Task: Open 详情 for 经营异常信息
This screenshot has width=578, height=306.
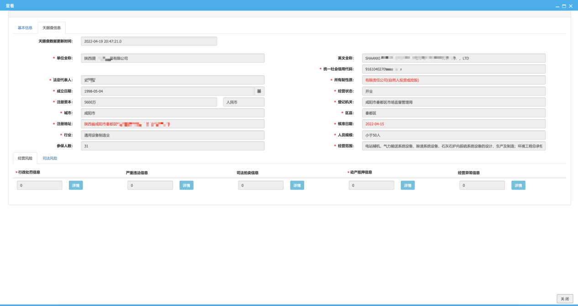Action: (x=518, y=185)
